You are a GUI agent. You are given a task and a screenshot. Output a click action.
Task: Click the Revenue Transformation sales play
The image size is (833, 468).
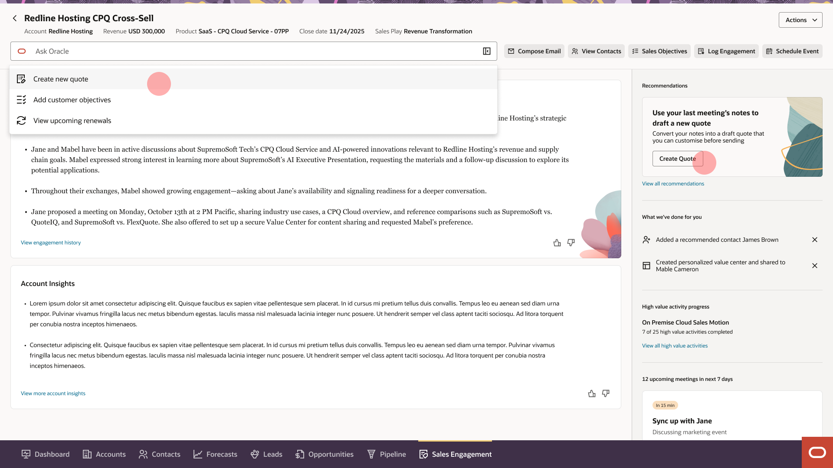tap(438, 31)
